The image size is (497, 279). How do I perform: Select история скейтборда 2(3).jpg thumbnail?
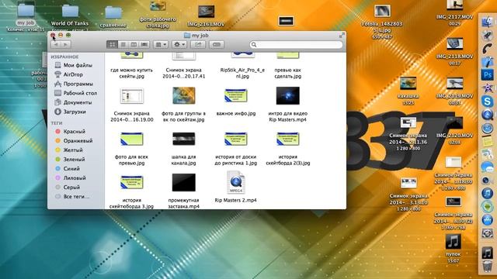pyautogui.click(x=288, y=139)
